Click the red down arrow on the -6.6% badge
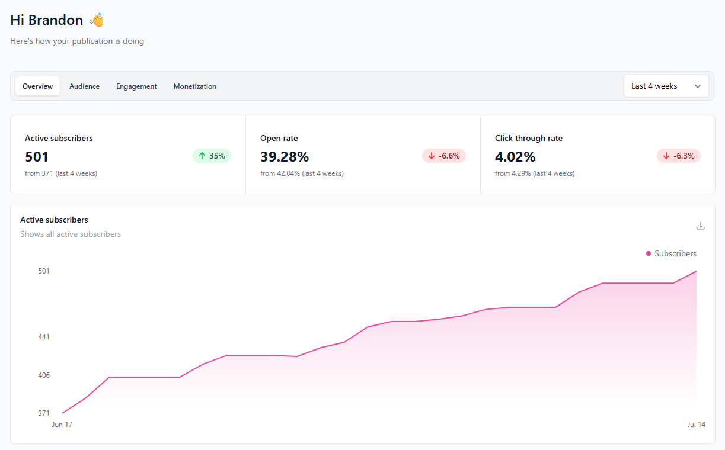The image size is (725, 450). 432,156
